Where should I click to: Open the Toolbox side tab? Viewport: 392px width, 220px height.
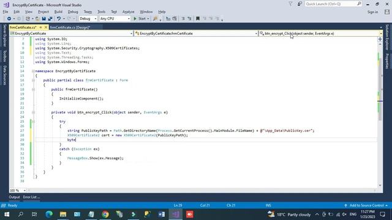click(x=4, y=56)
